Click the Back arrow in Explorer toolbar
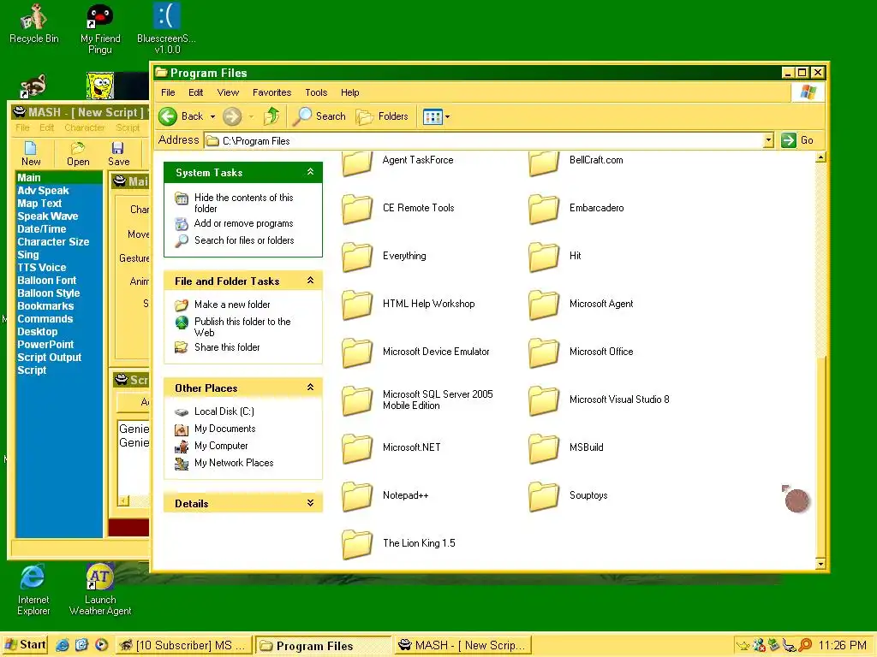Image resolution: width=877 pixels, height=657 pixels. click(168, 116)
